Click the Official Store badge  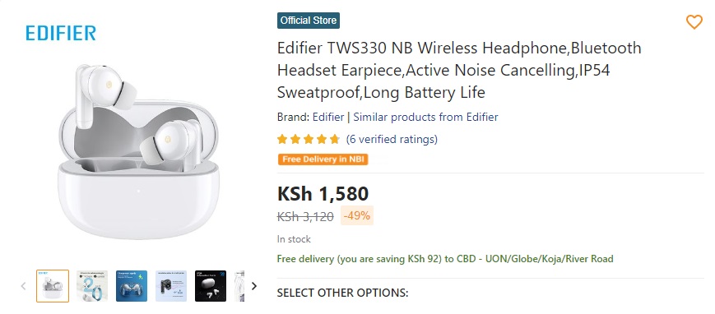click(309, 21)
